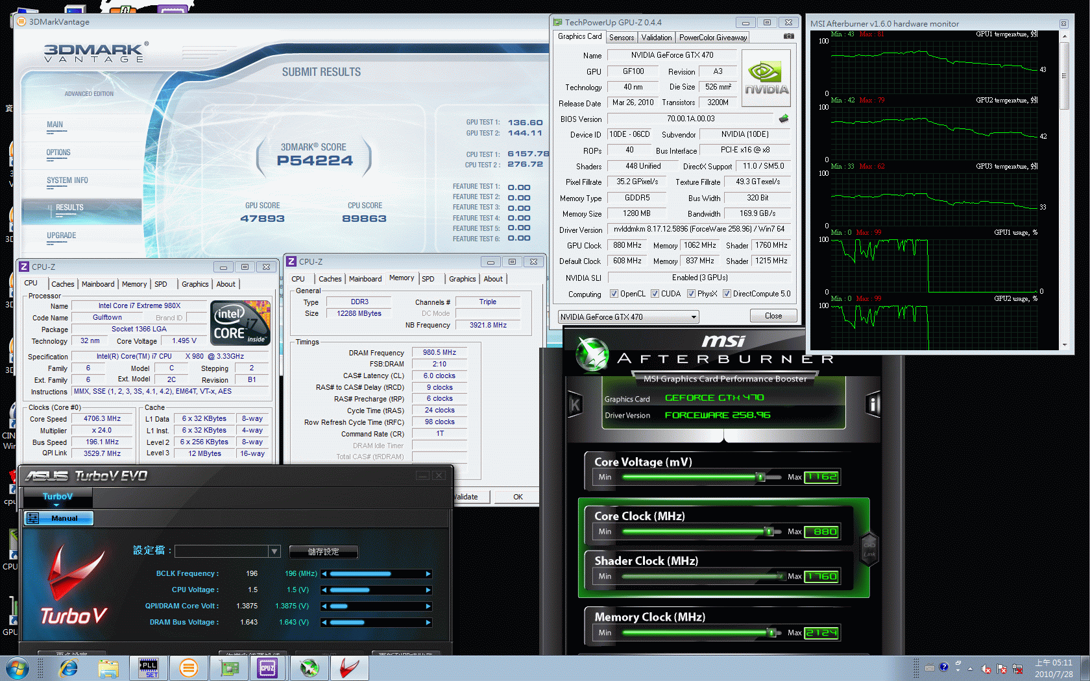1090x681 pixels.
Task: Click the Close button in GPU-Z
Action: pos(773,316)
